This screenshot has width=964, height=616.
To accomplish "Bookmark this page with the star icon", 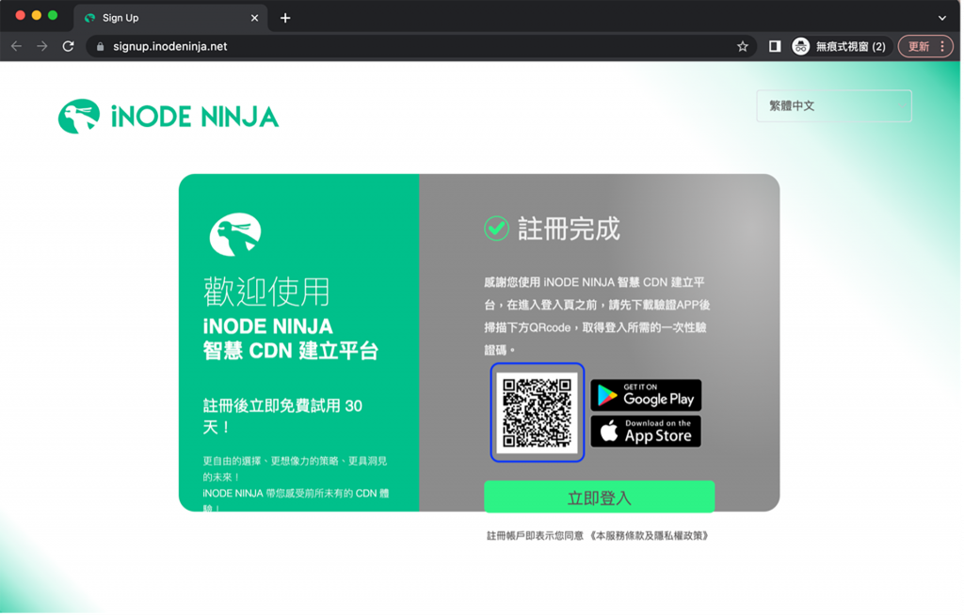I will coord(743,47).
